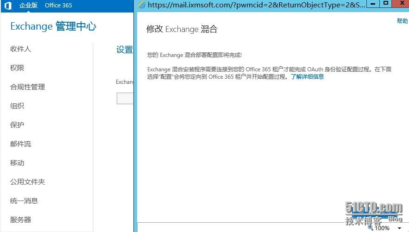The width and height of the screenshot is (409, 232).
Task: Click the popup URL address text
Action: click(x=257, y=5)
